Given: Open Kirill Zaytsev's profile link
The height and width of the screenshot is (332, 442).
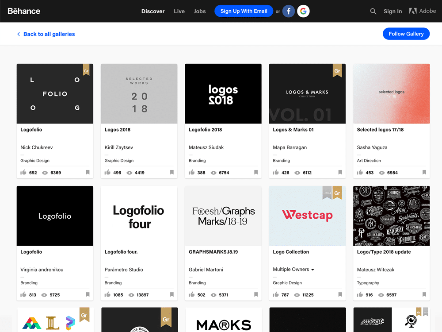Looking at the screenshot, I should click(x=118, y=147).
